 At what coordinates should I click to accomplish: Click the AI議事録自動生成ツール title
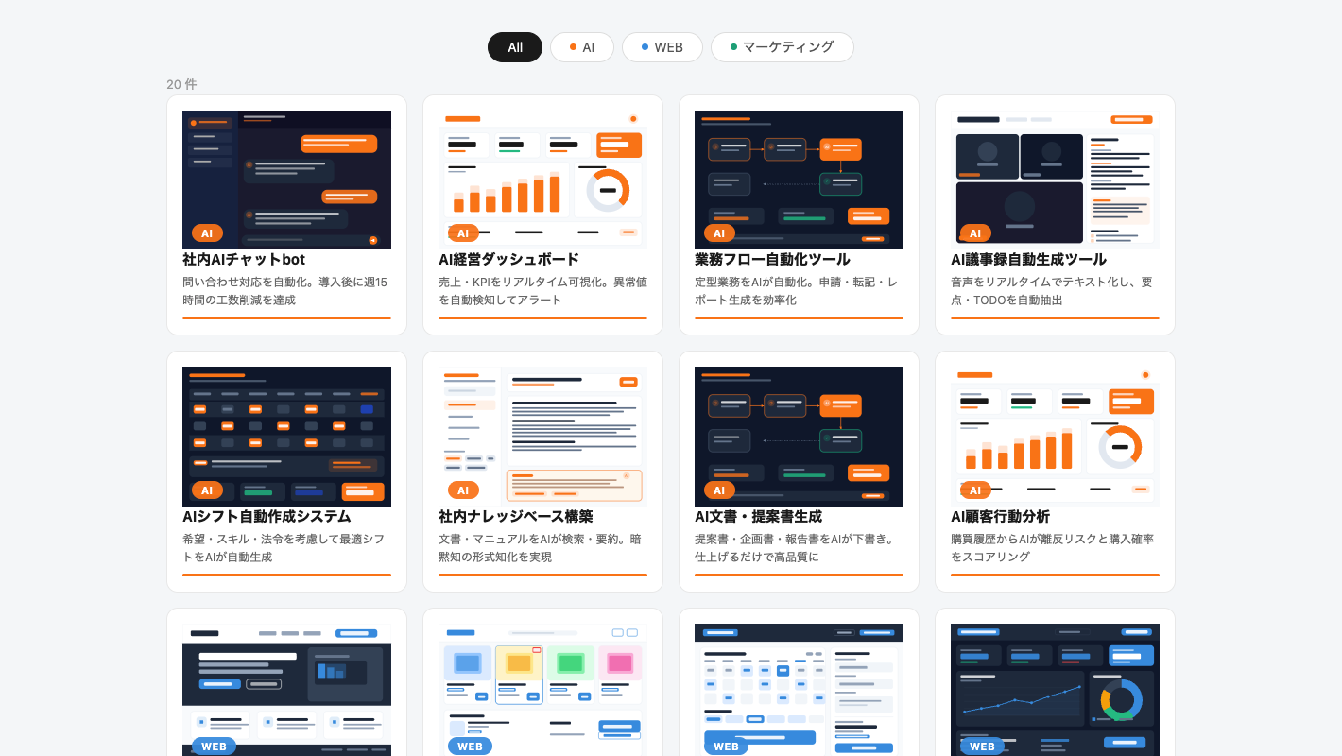[1028, 259]
